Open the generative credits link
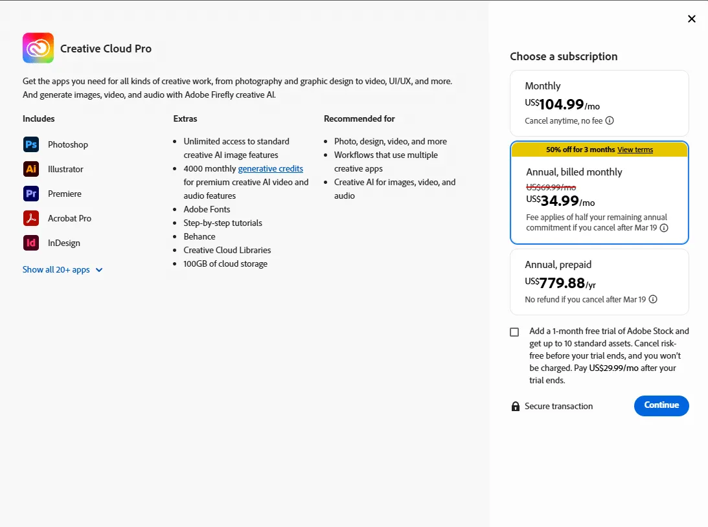The image size is (708, 527). coord(271,168)
